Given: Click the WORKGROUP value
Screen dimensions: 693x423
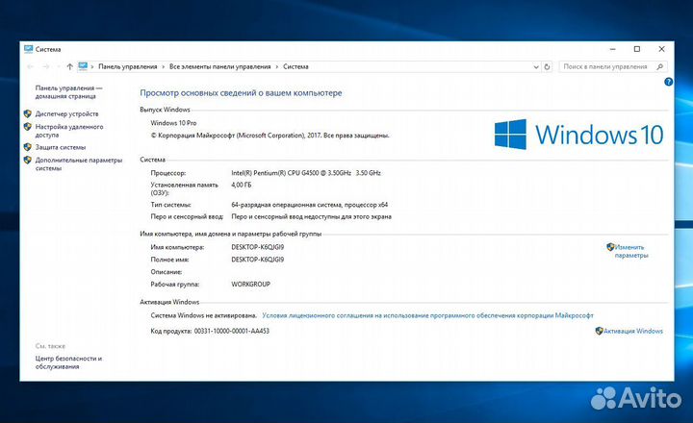Looking at the screenshot, I should click(x=250, y=284).
